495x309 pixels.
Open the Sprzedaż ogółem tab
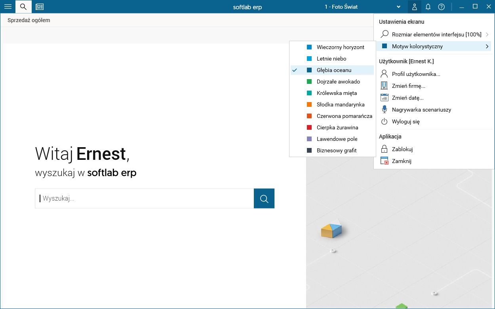pos(29,20)
